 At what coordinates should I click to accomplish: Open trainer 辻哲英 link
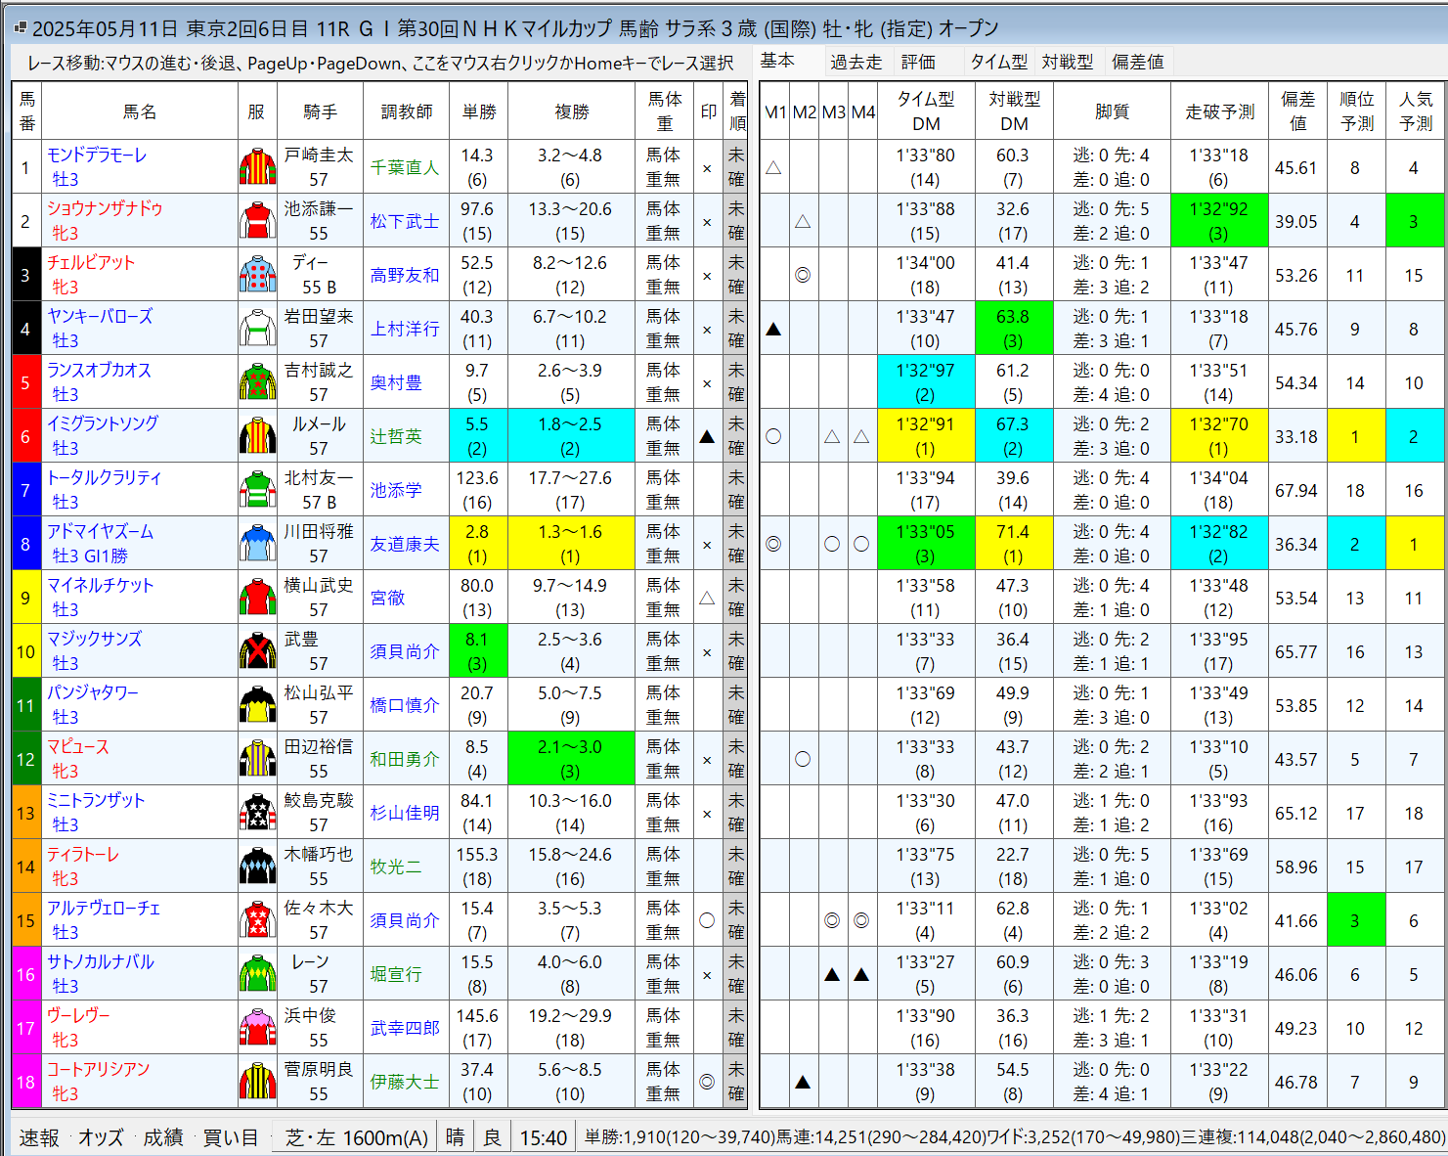396,436
